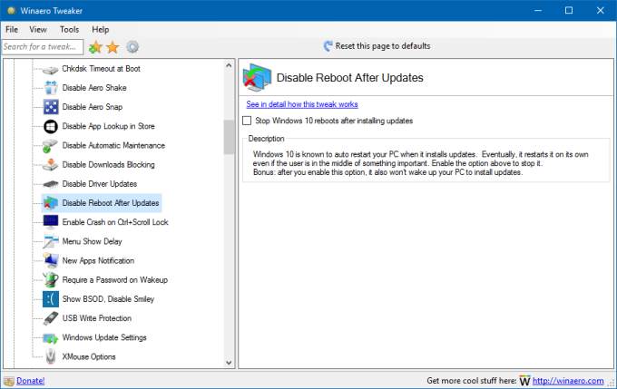This screenshot has height=389, width=617.
Task: Click the Search for a tweak field
Action: pos(43,47)
